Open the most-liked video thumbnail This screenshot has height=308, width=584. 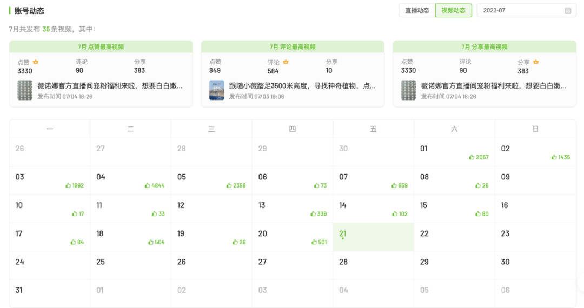25,90
